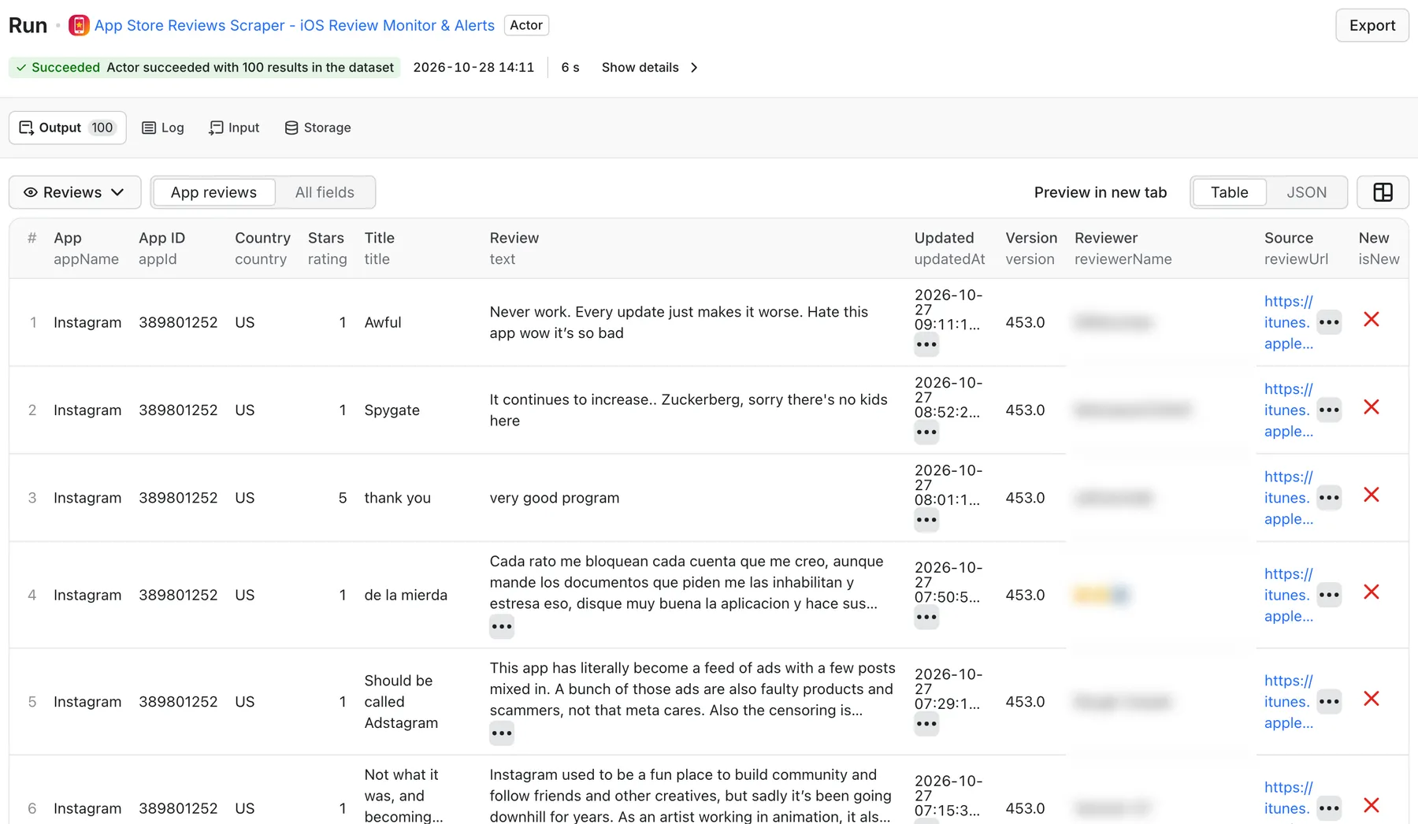Click red X isNew mark in Spygate row
1418x824 pixels.
(x=1372, y=406)
